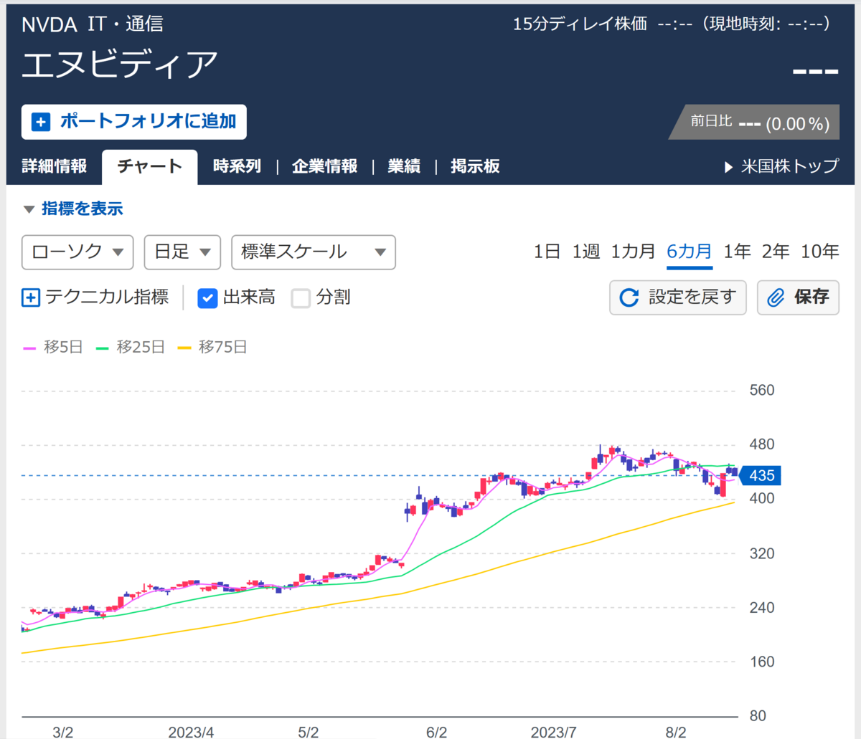The width and height of the screenshot is (861, 739).
Task: Click the 2023/4 date axis label
Action: (192, 732)
